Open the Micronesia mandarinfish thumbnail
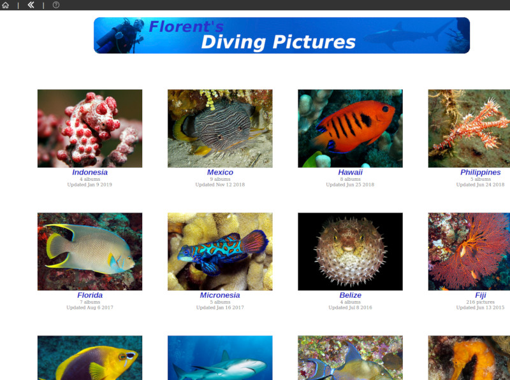This screenshot has height=380, width=510. 220,251
